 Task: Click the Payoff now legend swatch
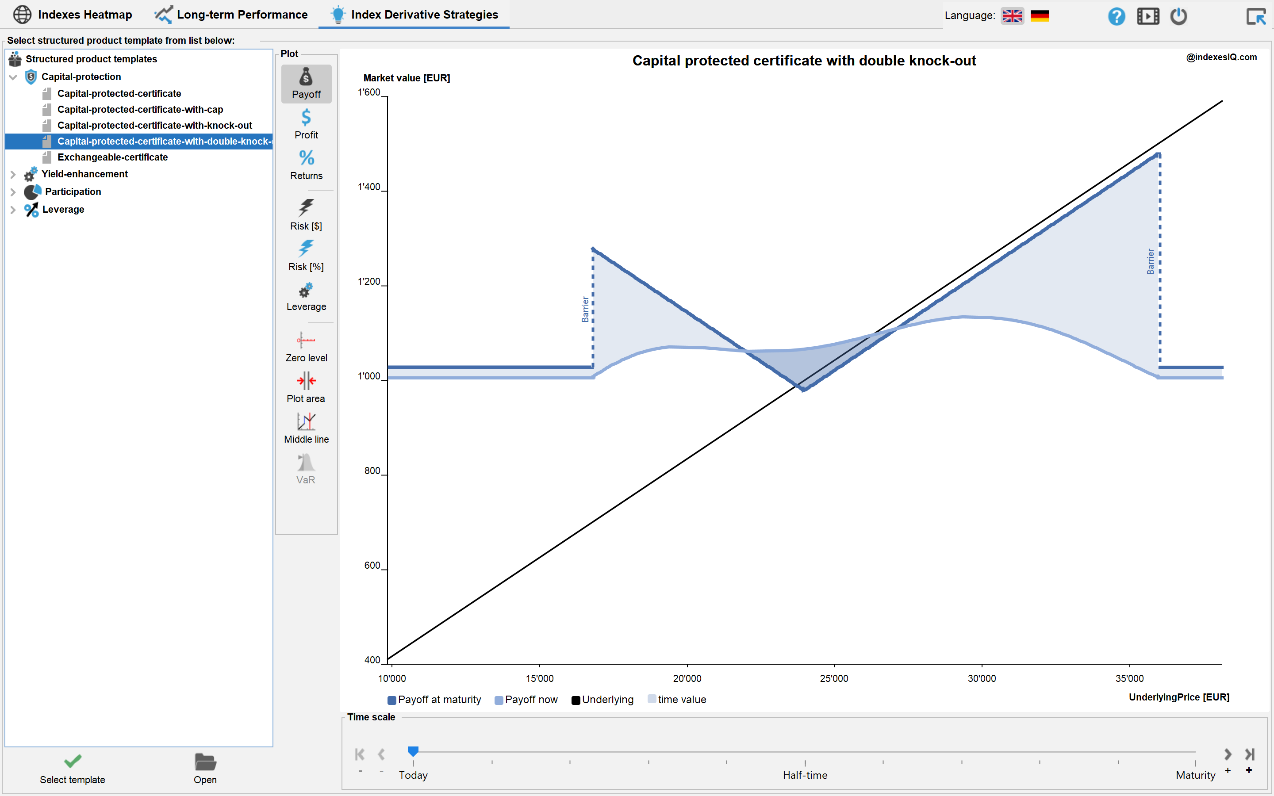(x=499, y=700)
